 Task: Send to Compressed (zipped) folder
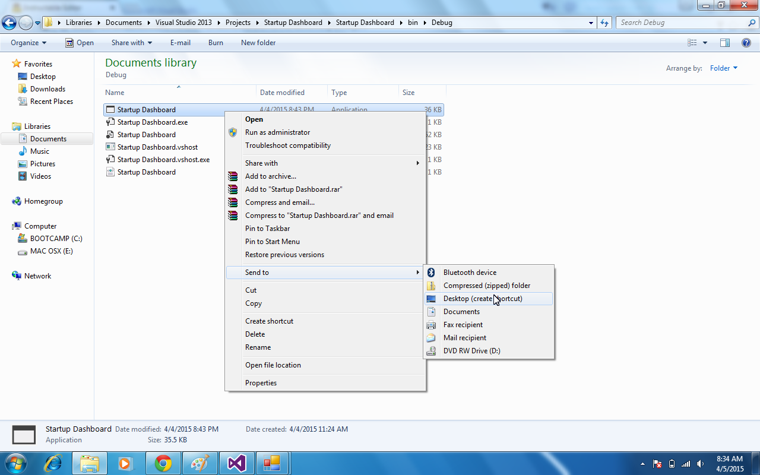pyautogui.click(x=489, y=286)
